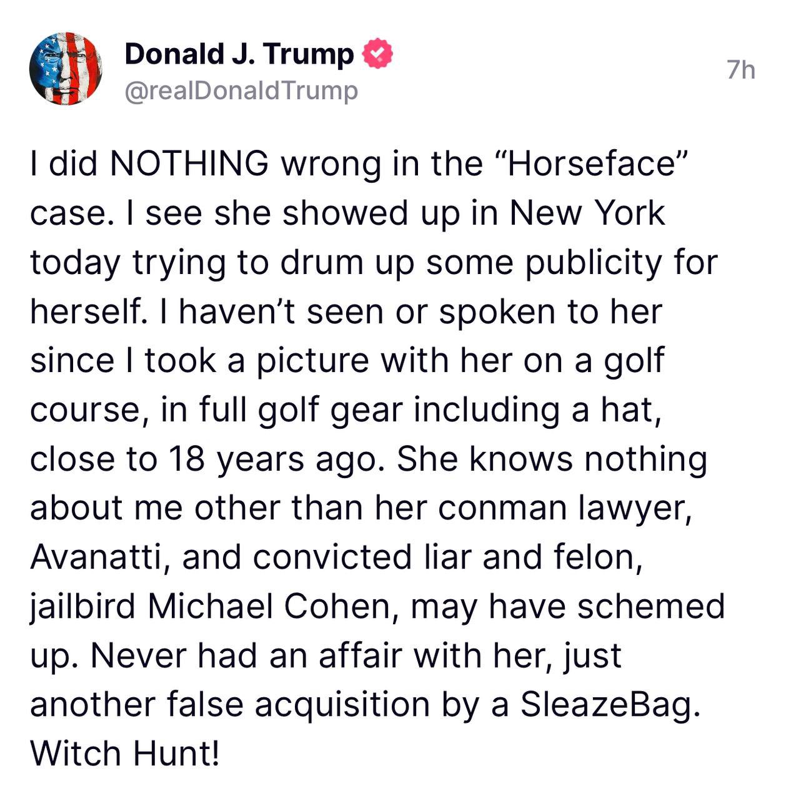Open the flag-painted profile avatar

click(66, 69)
